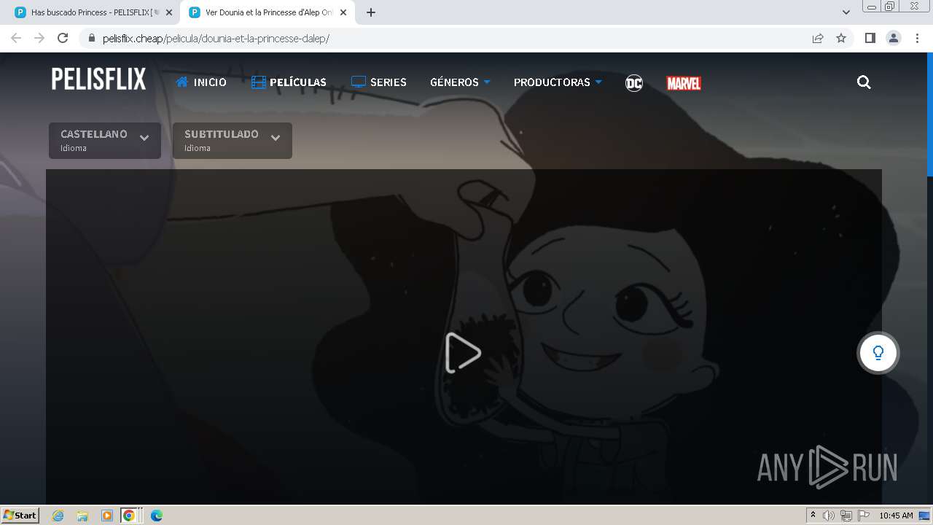Image resolution: width=933 pixels, height=525 pixels.
Task: Expand the SUBTITULADO language dropdown
Action: (x=233, y=141)
